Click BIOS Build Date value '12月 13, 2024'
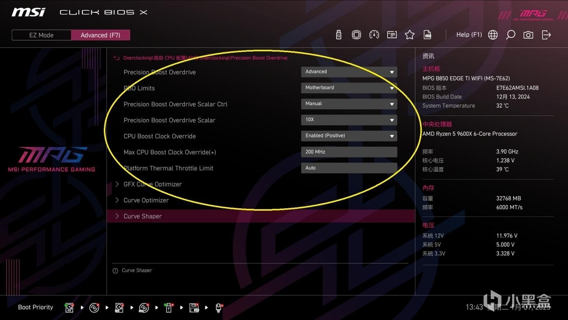 513,97
